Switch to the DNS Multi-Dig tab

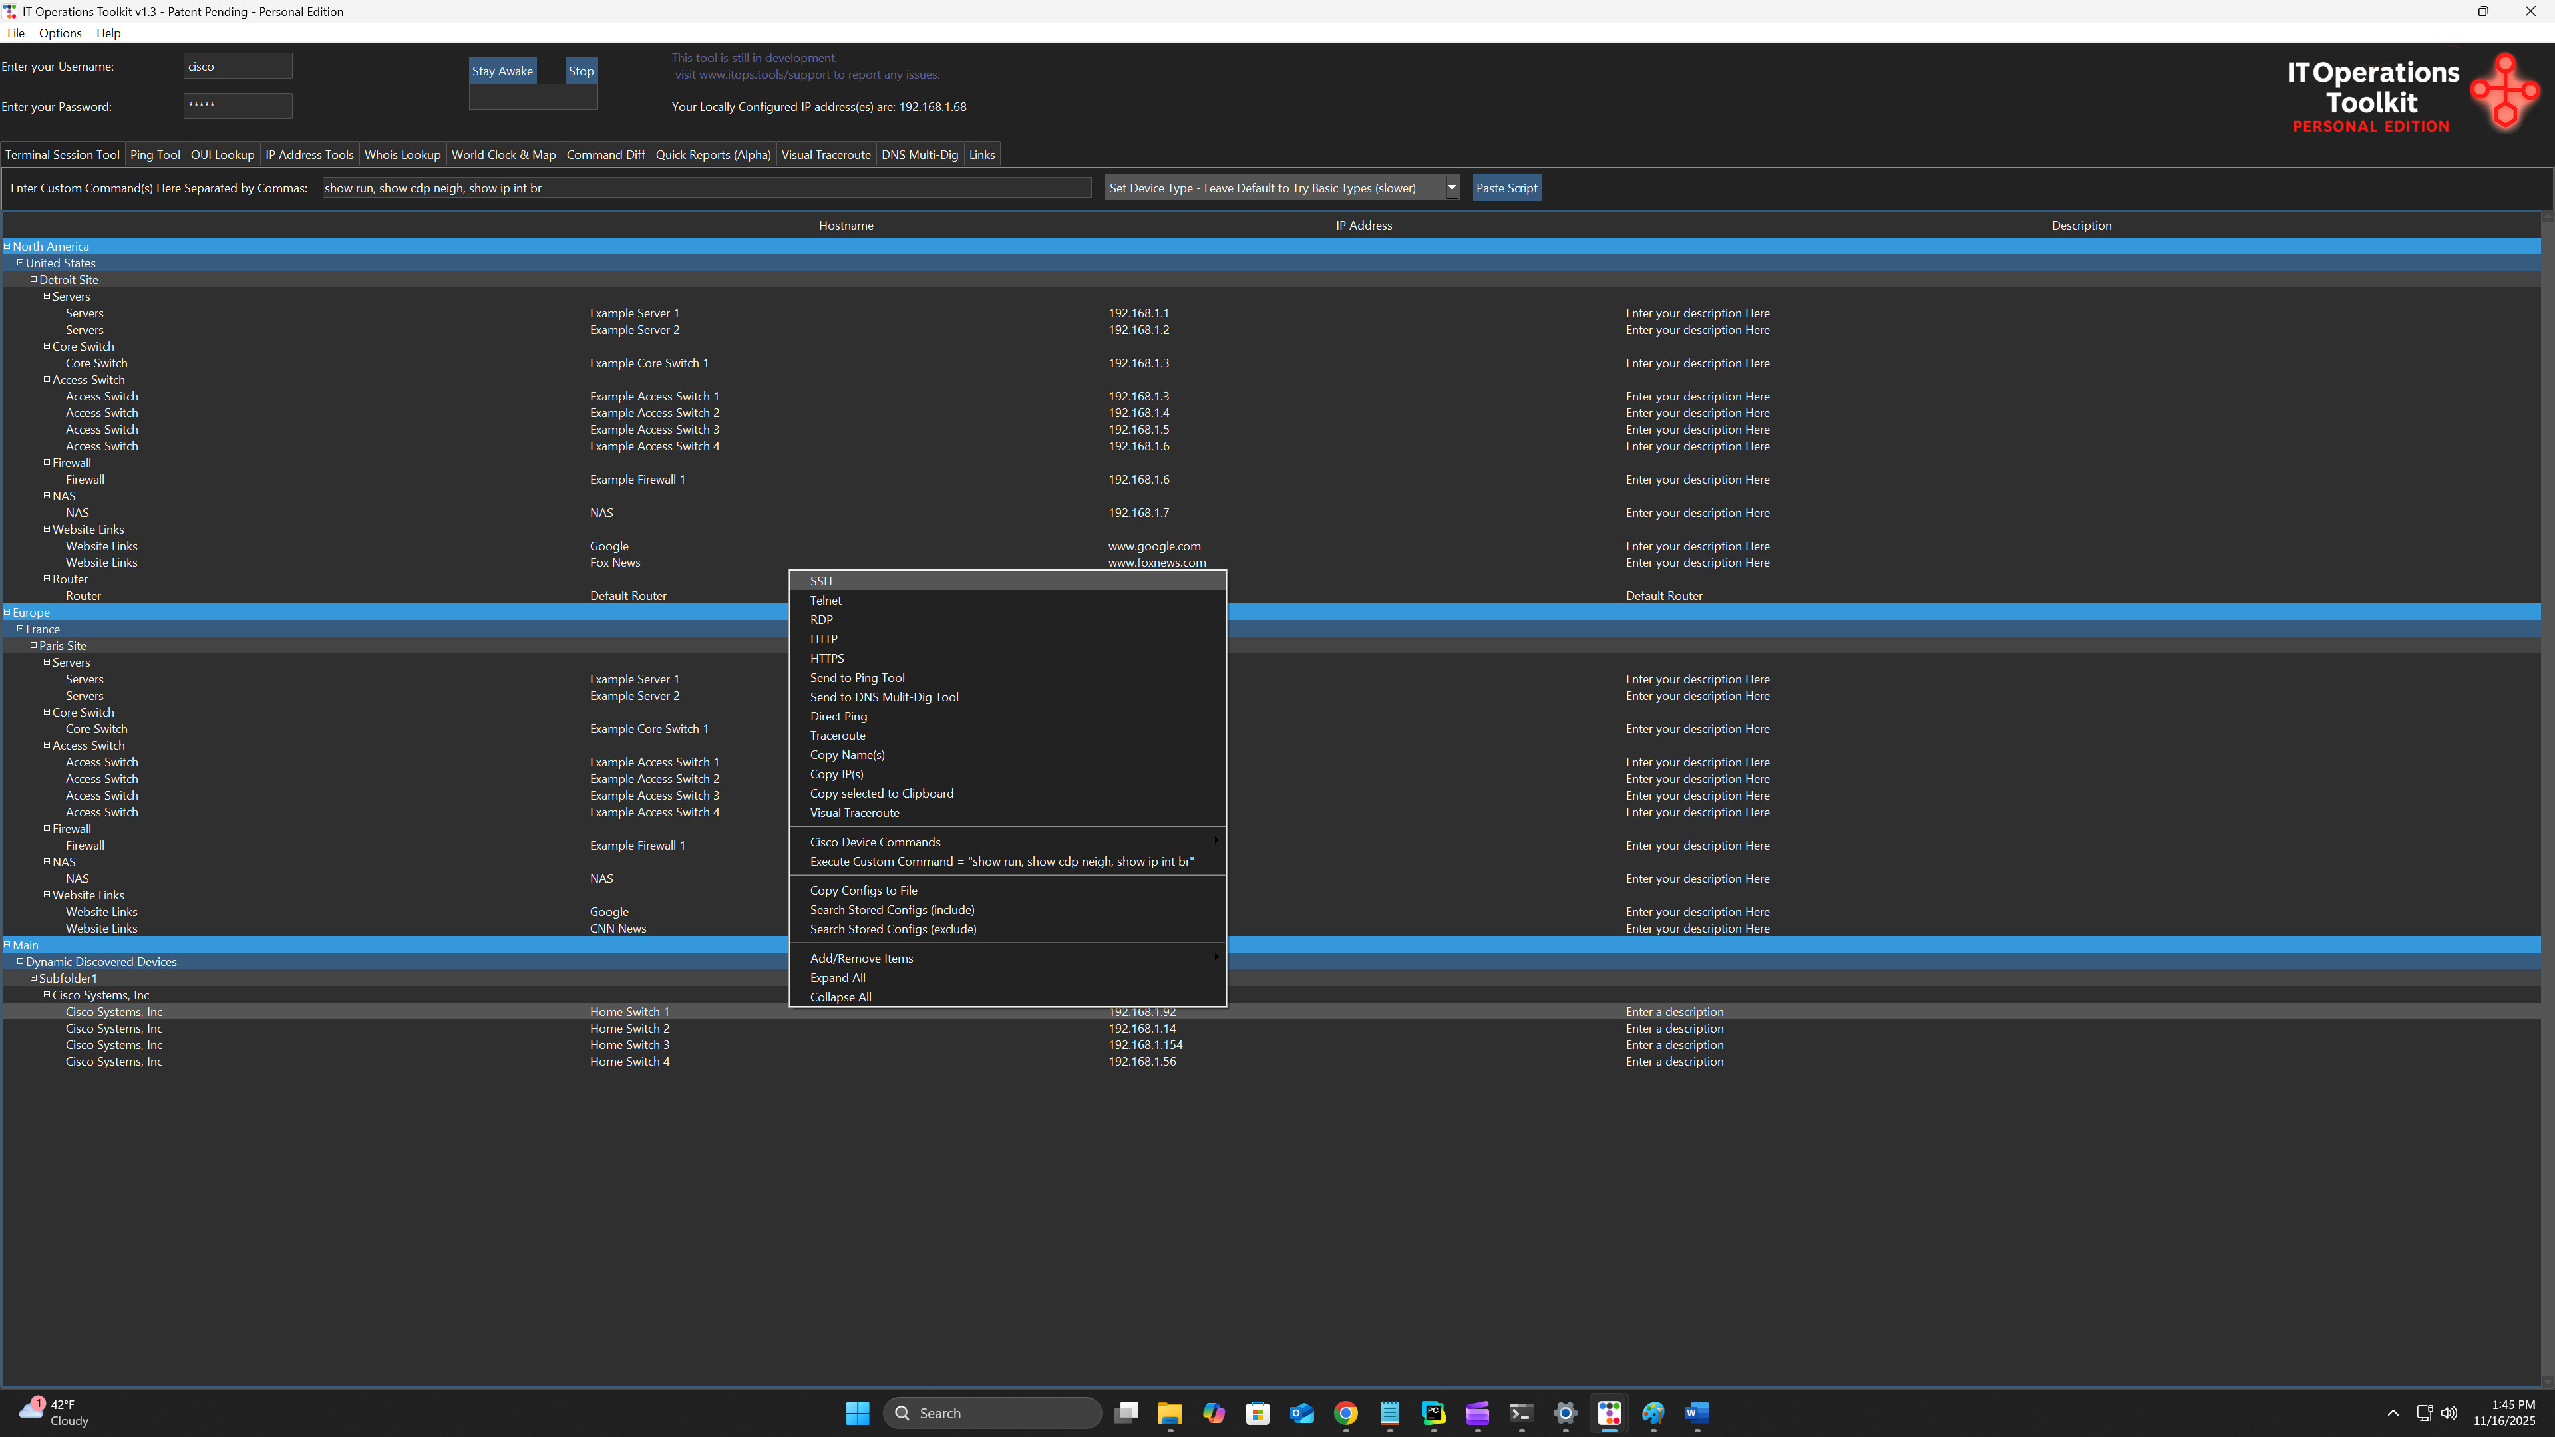pyautogui.click(x=918, y=155)
